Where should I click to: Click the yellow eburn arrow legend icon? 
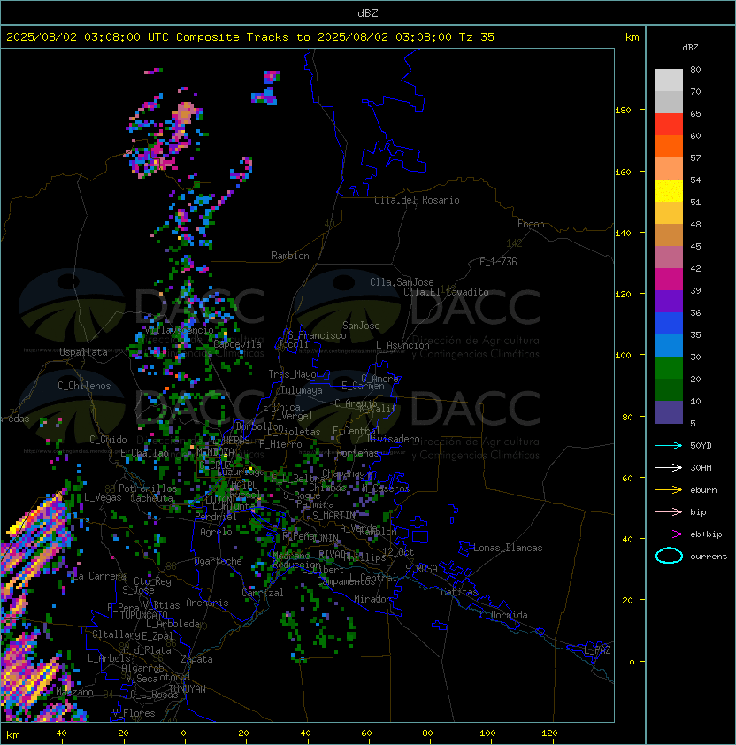point(669,490)
